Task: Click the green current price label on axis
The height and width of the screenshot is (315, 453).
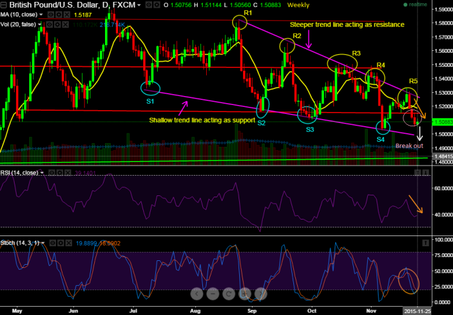Action: pyautogui.click(x=442, y=122)
